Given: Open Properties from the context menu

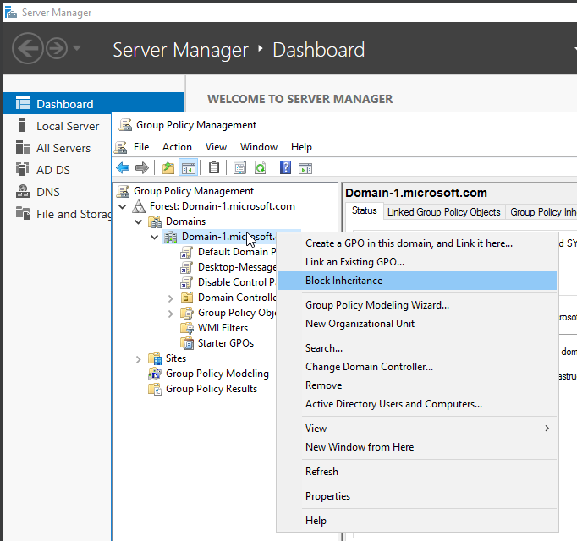Looking at the screenshot, I should click(x=417, y=496).
